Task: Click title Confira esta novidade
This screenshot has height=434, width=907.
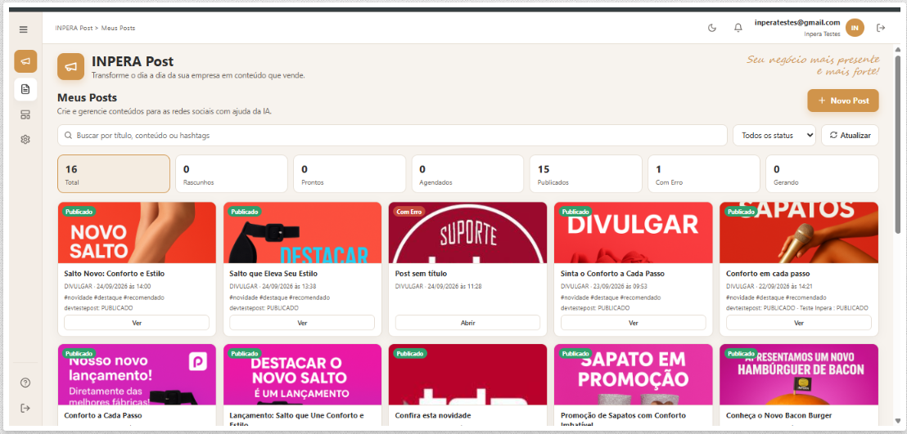Action: point(433,415)
